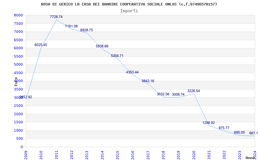258x161 pixels.
Task: Click the x-axis year 2016
Action: [133, 155]
